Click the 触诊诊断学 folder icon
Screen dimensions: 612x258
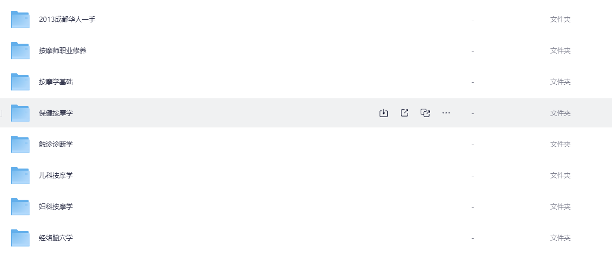tap(20, 144)
